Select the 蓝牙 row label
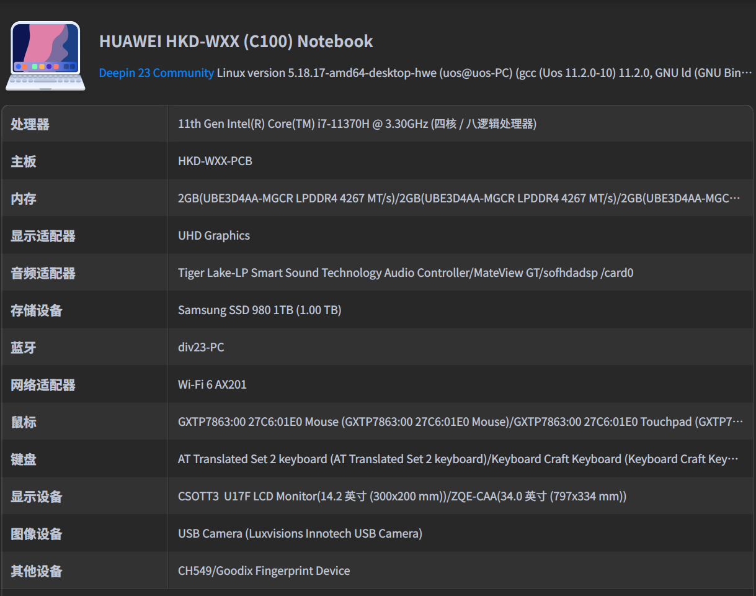 [24, 348]
